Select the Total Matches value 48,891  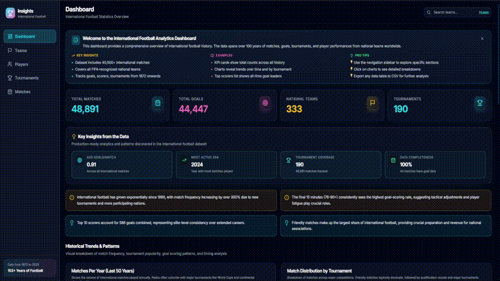(x=85, y=109)
